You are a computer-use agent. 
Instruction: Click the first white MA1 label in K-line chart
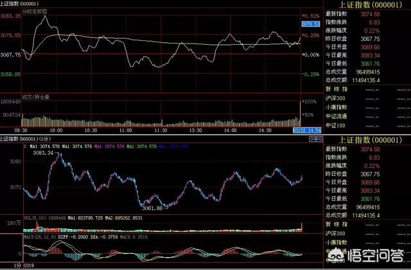tap(46, 147)
